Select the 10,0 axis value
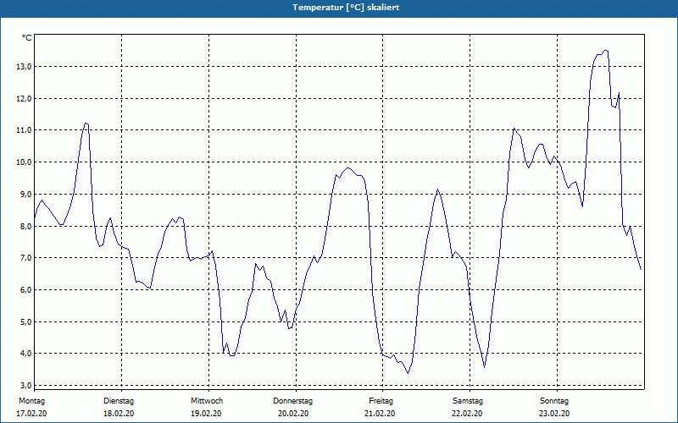The width and height of the screenshot is (678, 423). [25, 162]
